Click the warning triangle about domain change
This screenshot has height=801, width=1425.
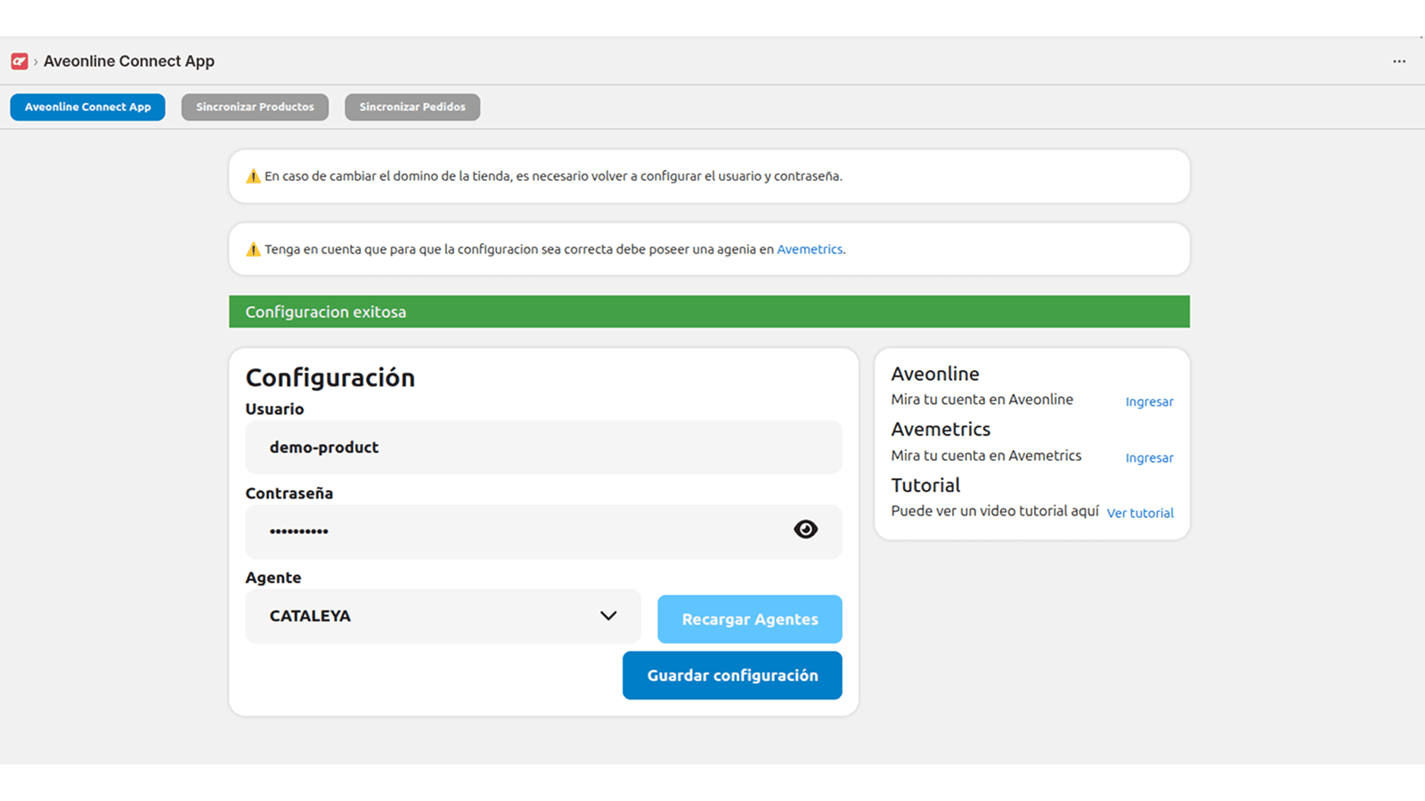point(252,176)
